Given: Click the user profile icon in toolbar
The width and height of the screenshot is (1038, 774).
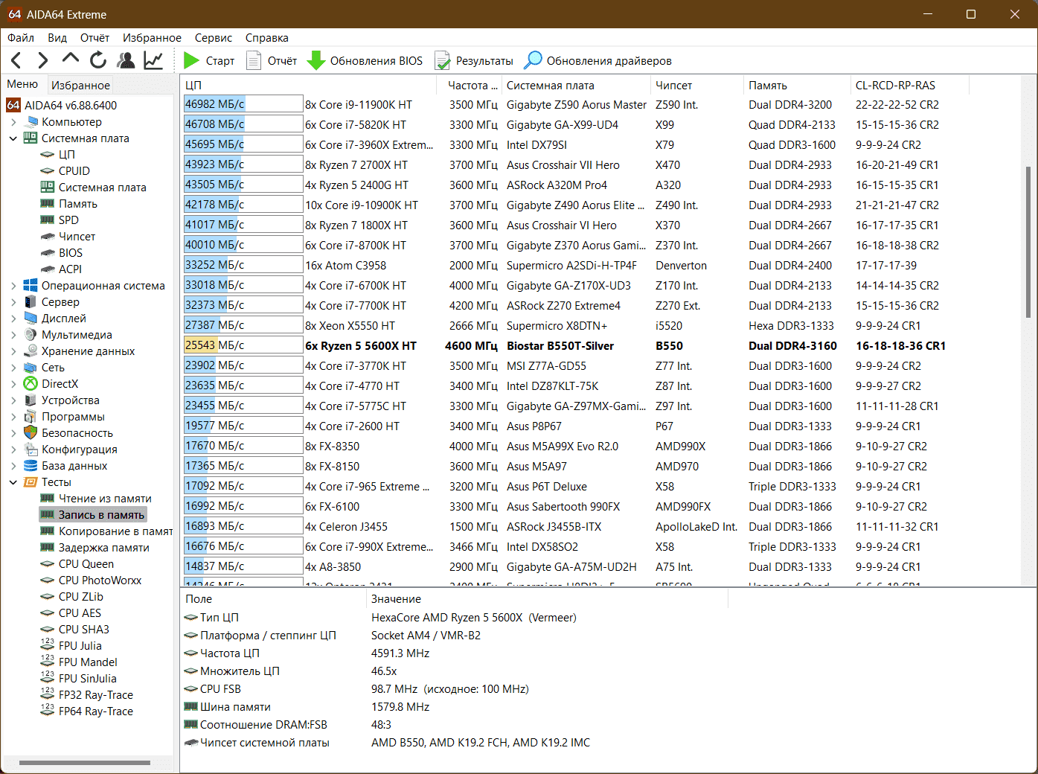Looking at the screenshot, I should pyautogui.click(x=126, y=60).
